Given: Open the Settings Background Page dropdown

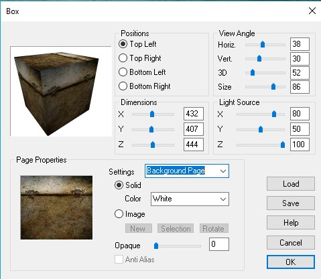Looking at the screenshot, I should click(187, 171).
